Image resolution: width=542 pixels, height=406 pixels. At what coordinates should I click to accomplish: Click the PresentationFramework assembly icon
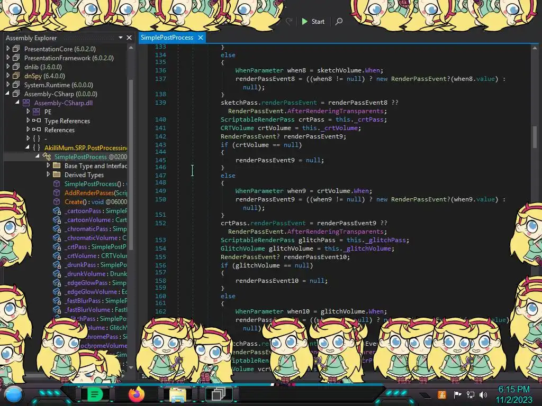pyautogui.click(x=16, y=58)
